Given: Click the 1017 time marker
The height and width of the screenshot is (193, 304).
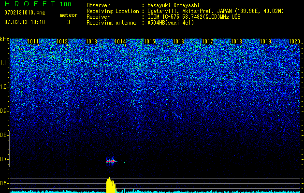Looking at the screenshot, I should coord(207,41).
